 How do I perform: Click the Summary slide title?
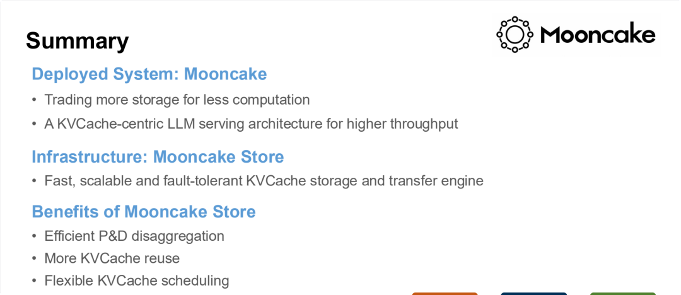pos(77,41)
